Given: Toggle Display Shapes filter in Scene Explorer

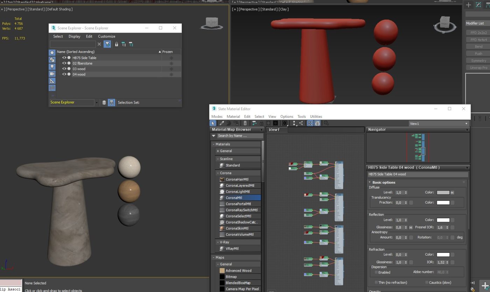Looking at the screenshot, I should 52,60.
